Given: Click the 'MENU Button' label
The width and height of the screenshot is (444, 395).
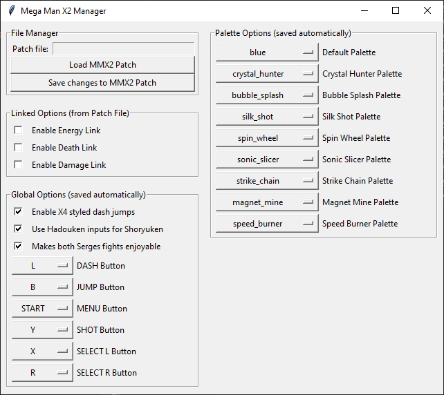Looking at the screenshot, I should coord(102,309).
